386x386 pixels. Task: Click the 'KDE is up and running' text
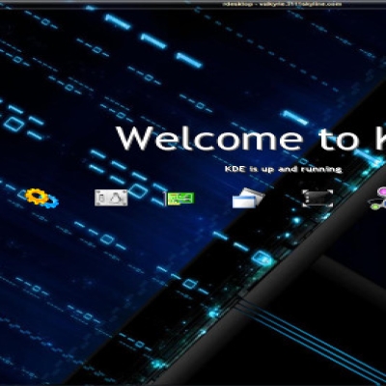283,169
